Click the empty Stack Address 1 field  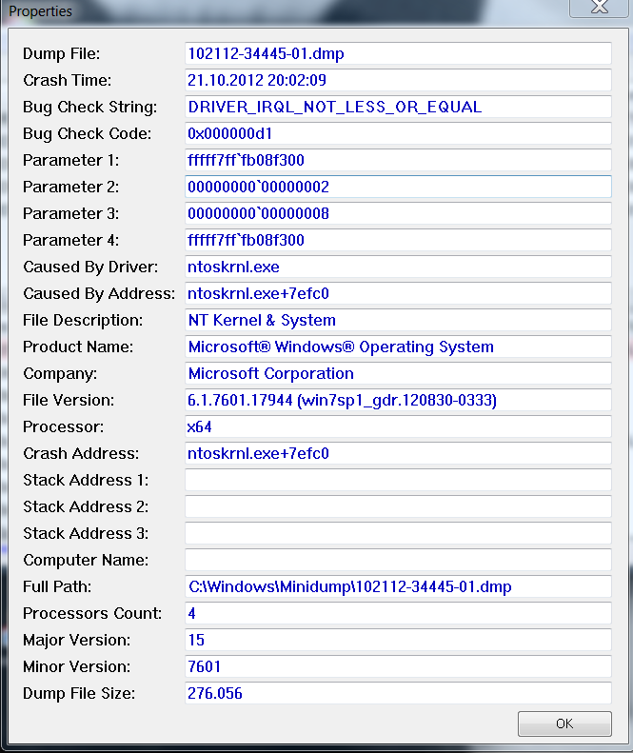click(398, 480)
